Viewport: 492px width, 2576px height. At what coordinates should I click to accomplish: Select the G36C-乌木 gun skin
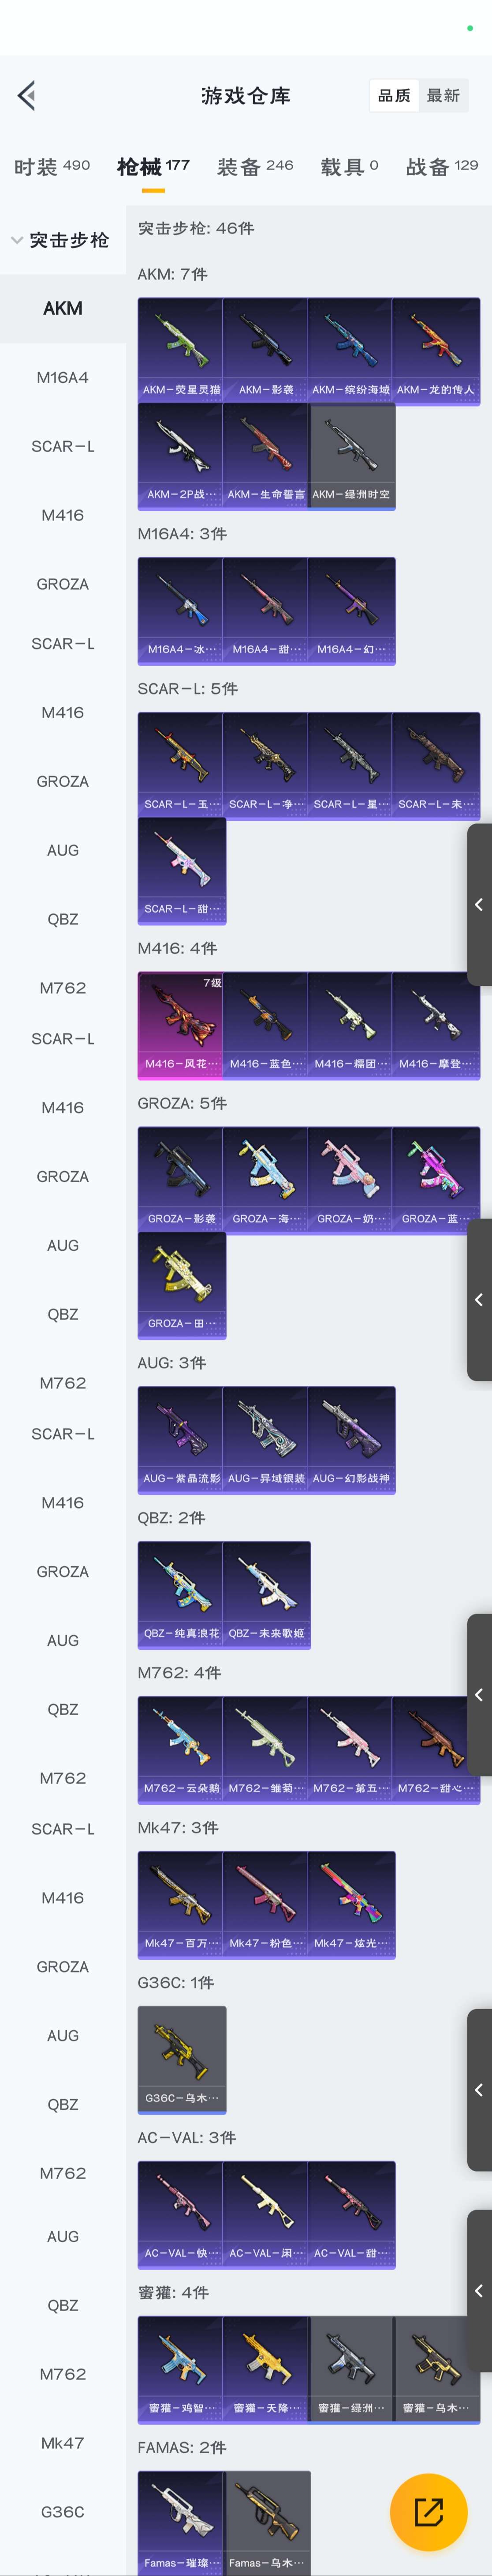coord(182,2060)
